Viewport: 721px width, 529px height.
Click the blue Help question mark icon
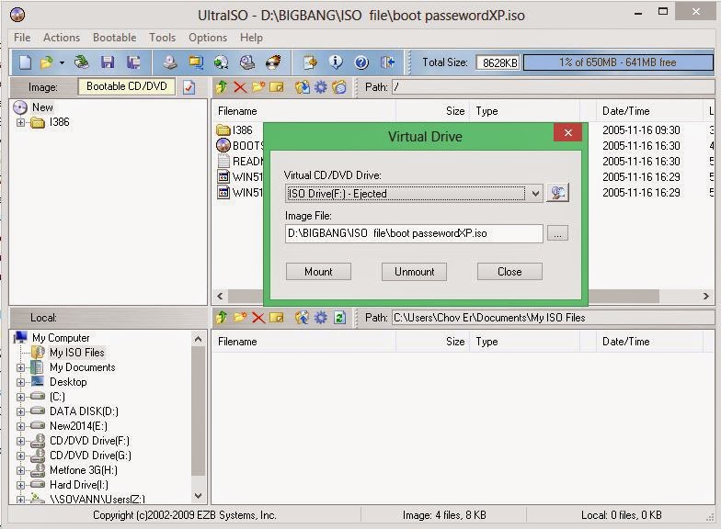[x=361, y=62]
